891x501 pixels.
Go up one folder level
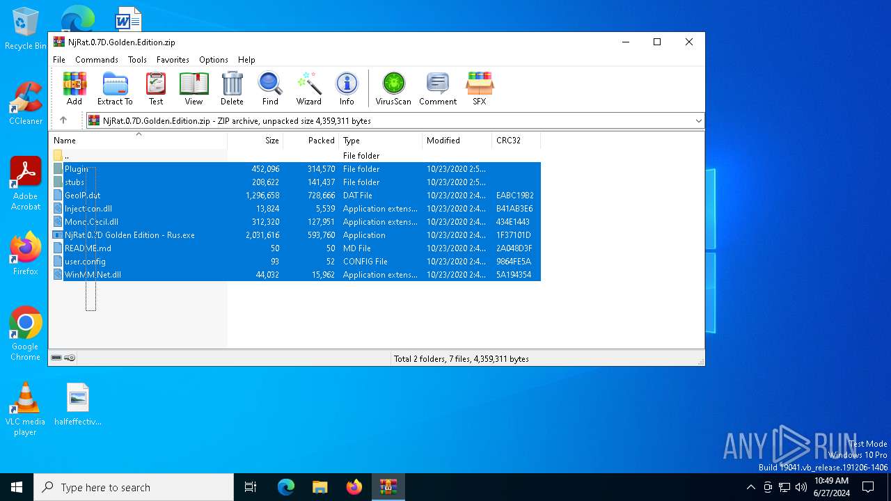63,120
